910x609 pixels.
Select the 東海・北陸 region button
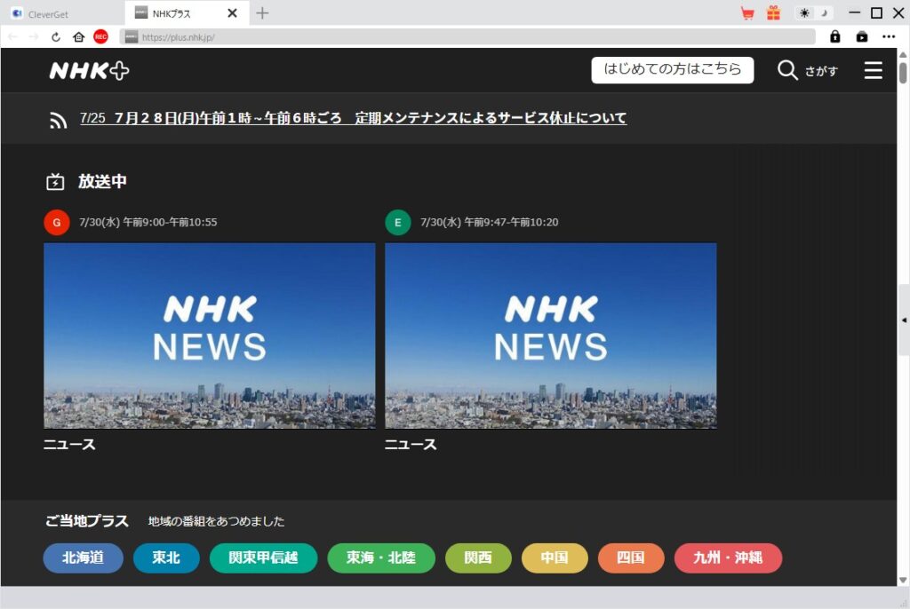381,558
